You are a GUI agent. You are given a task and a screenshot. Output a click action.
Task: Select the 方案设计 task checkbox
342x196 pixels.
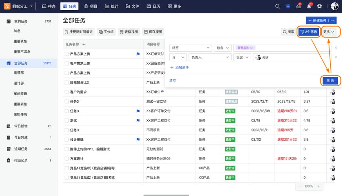coord(67,159)
